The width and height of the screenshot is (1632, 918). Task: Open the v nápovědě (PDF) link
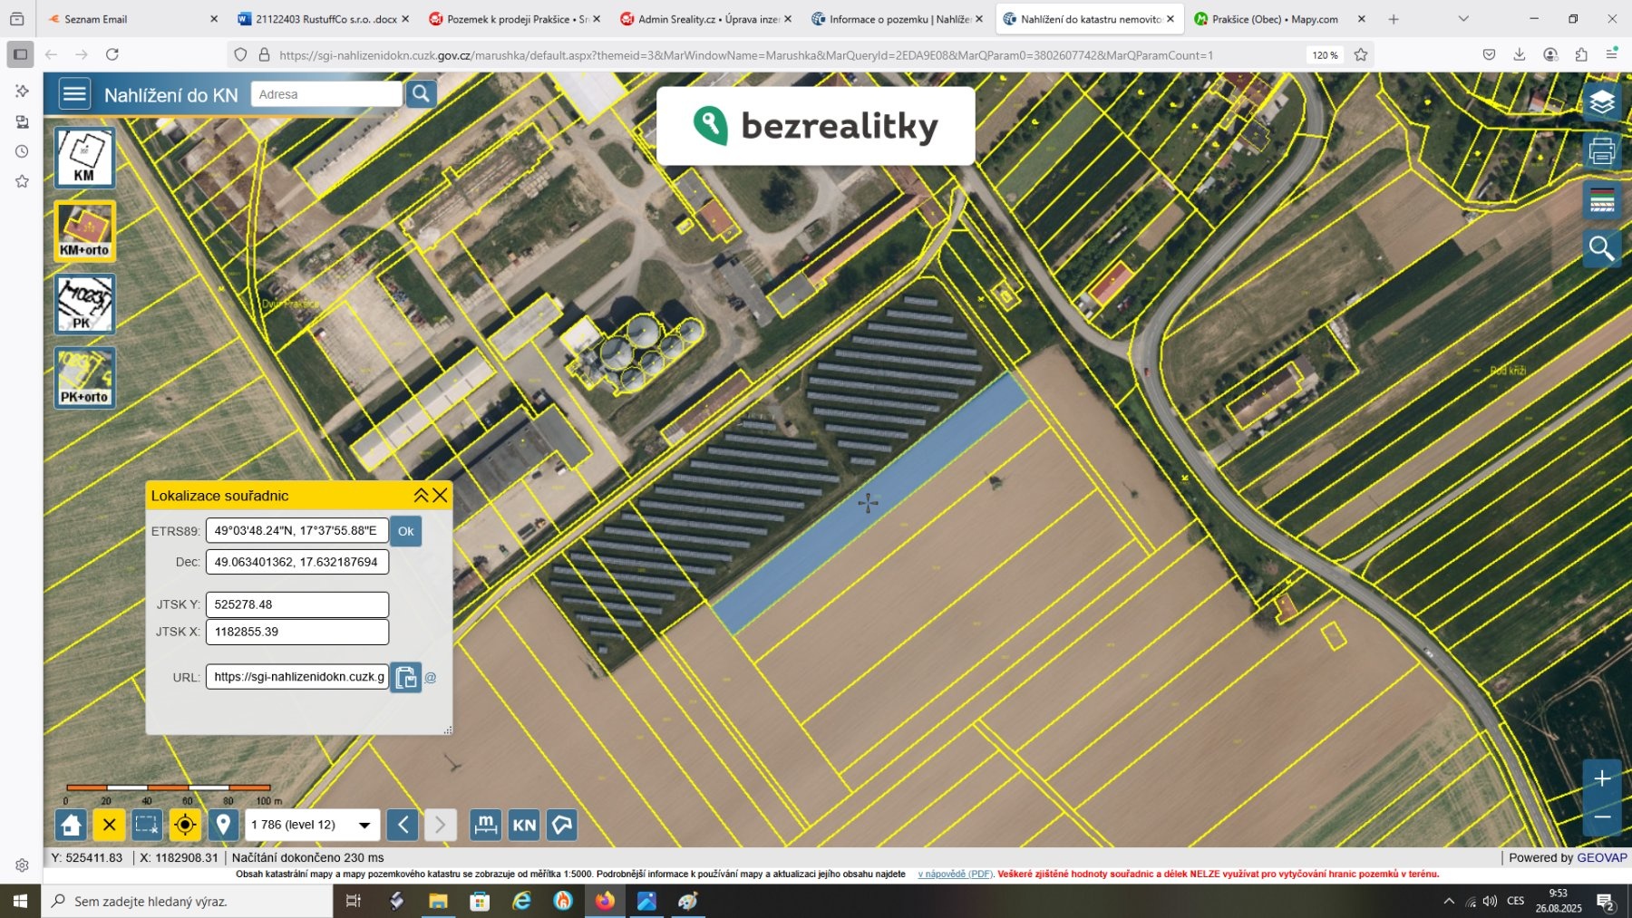coord(956,875)
